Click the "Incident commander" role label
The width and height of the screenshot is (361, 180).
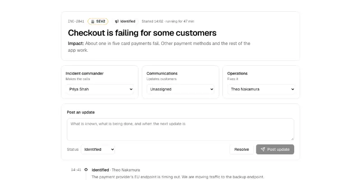(x=84, y=73)
